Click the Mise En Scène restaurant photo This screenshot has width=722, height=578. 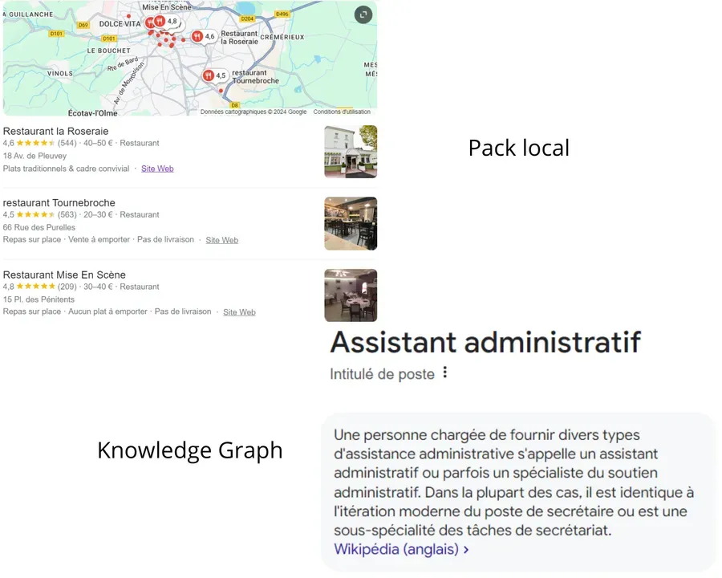351,295
